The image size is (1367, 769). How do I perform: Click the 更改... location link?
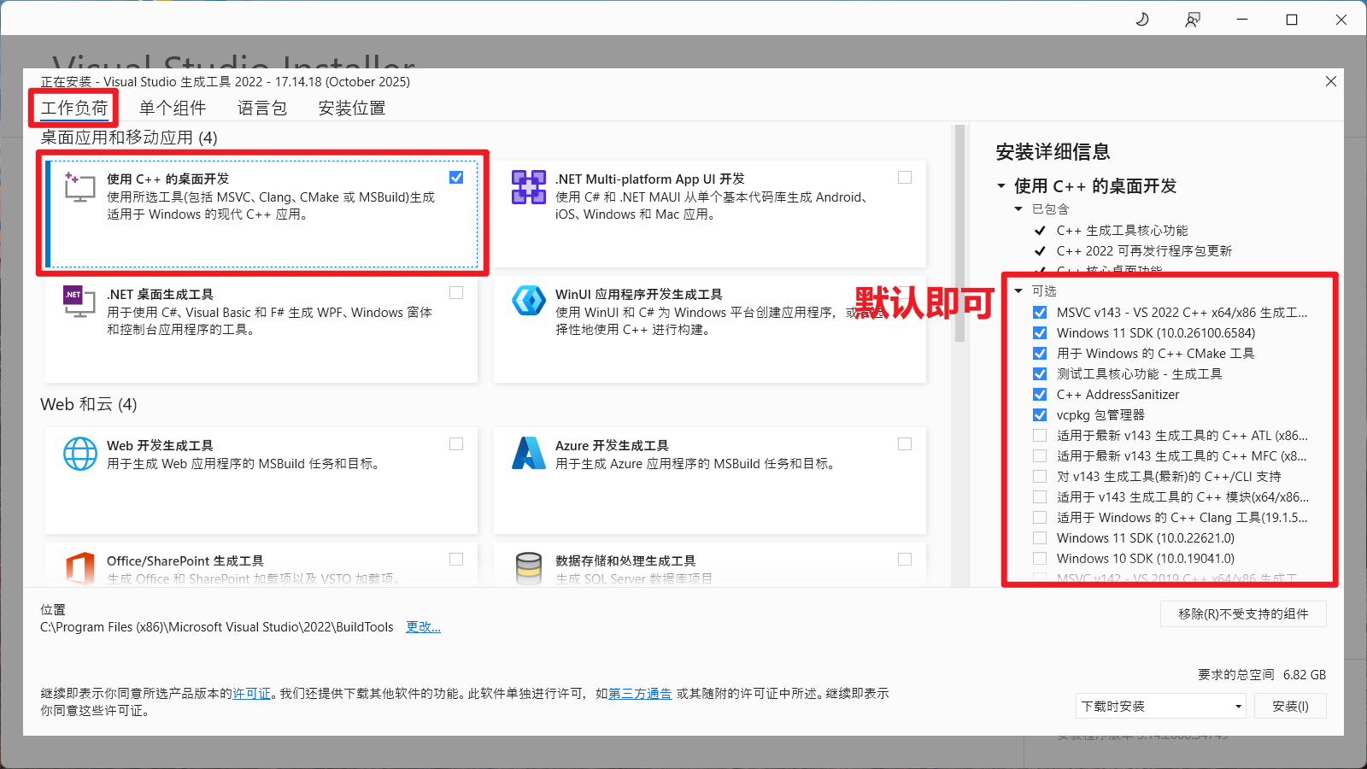(423, 627)
